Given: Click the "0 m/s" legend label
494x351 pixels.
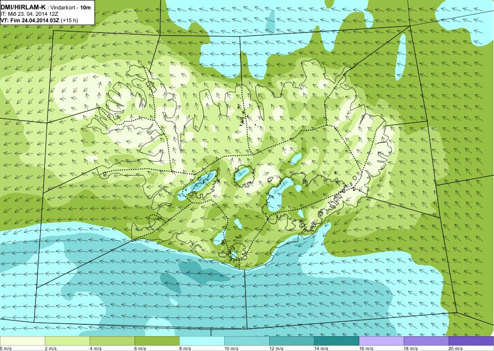Looking at the screenshot, I should click(x=5, y=349).
